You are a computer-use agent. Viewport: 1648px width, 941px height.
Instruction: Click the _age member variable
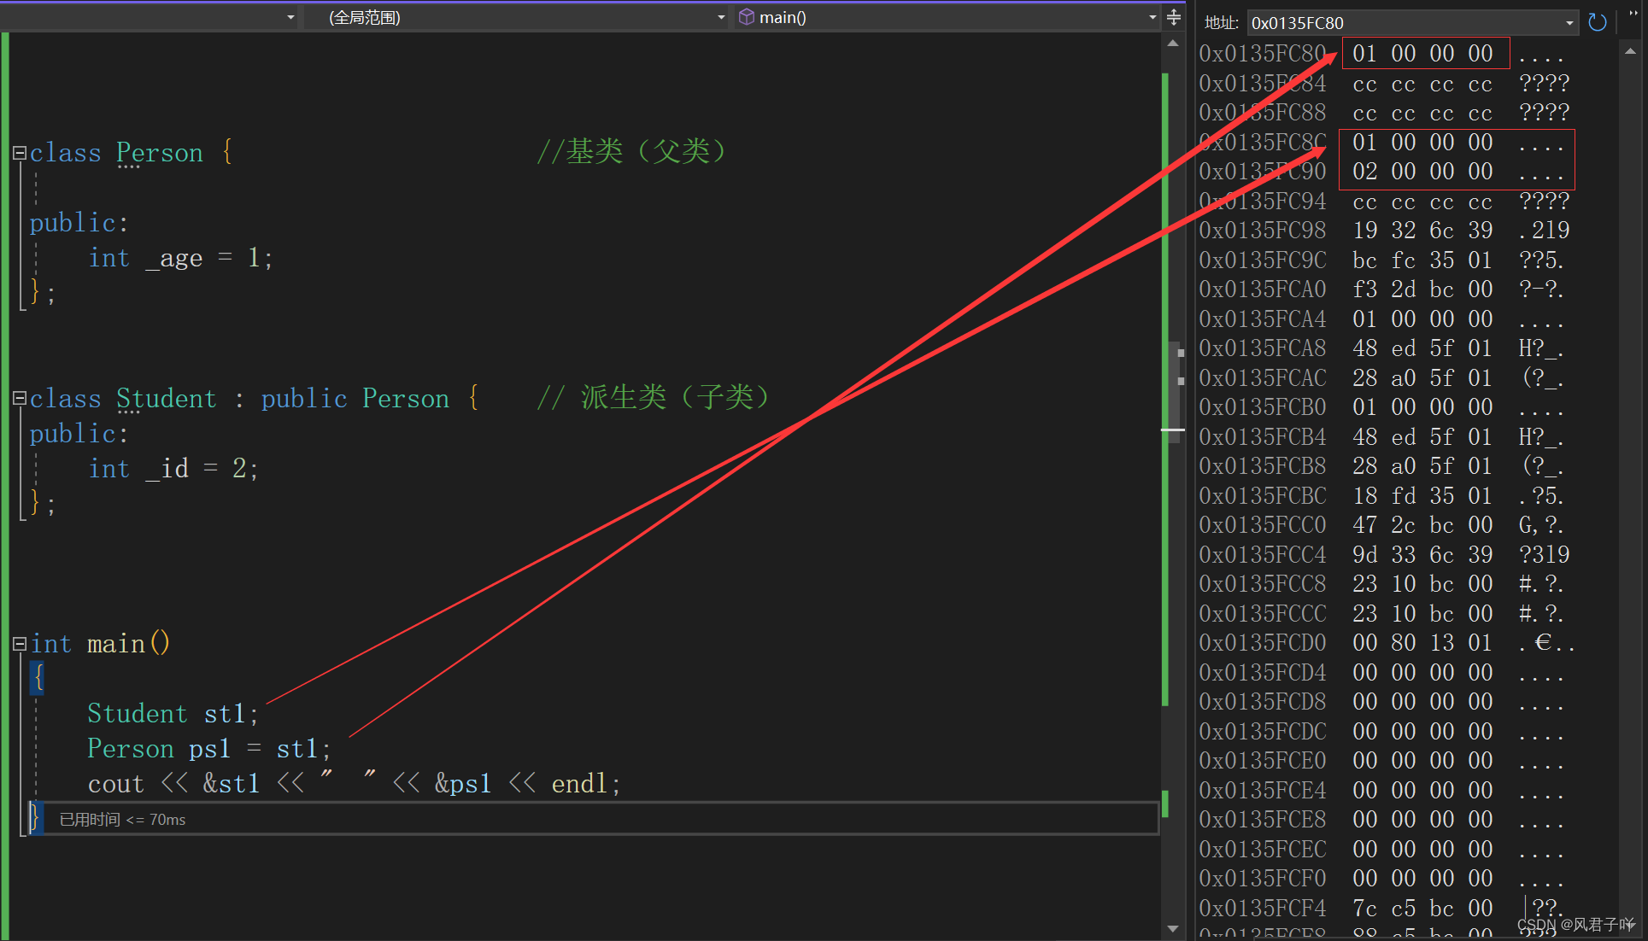174,259
